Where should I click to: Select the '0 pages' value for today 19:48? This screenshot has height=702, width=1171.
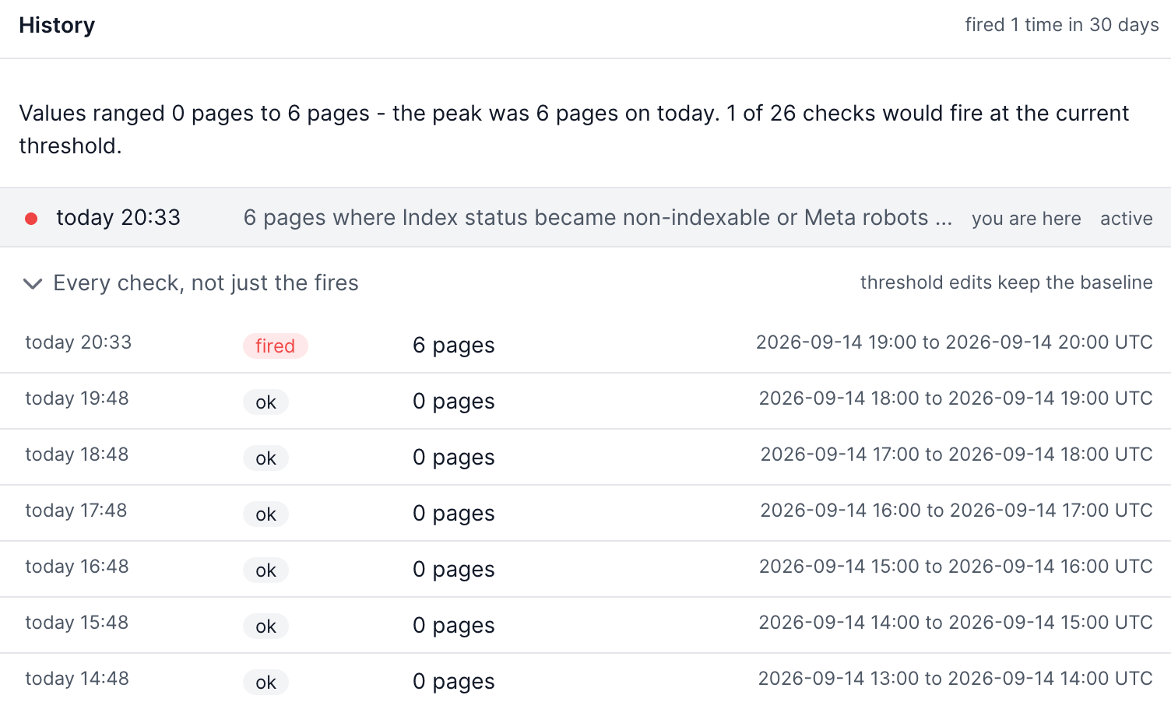coord(454,402)
